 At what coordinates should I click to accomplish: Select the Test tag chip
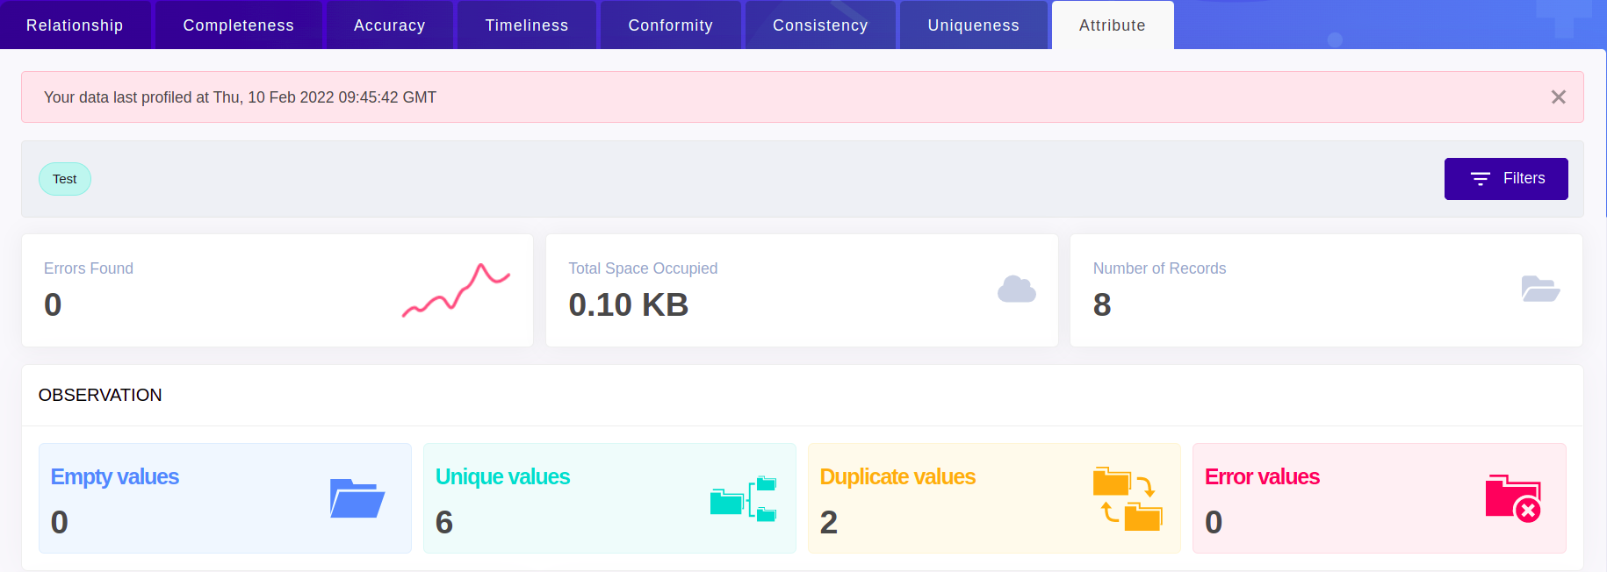[x=65, y=179]
